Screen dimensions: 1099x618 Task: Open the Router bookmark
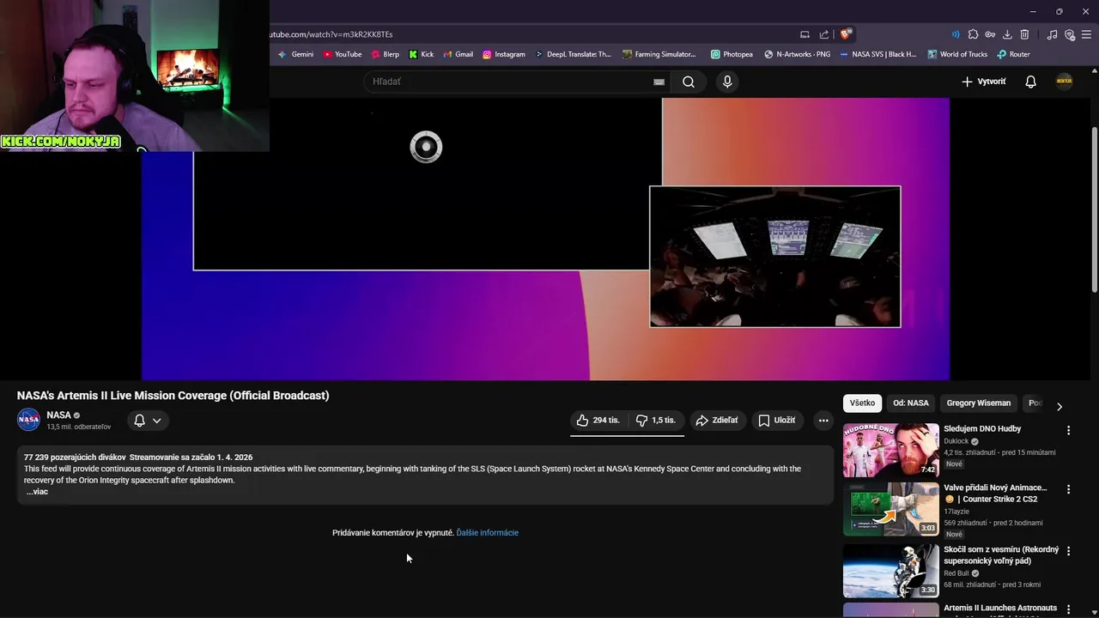point(1013,54)
